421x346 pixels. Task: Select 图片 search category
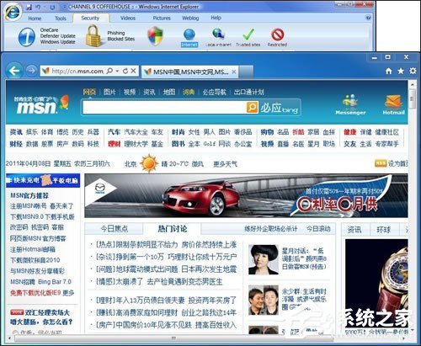(109, 92)
